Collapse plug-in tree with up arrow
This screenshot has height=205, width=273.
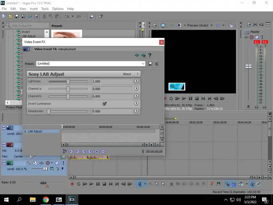(x=47, y=32)
